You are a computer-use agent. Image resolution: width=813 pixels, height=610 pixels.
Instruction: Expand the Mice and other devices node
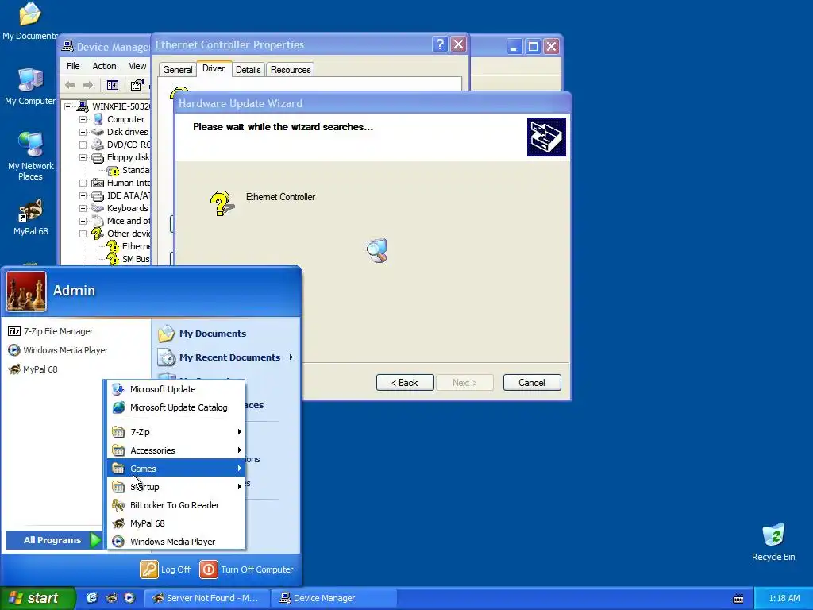[83, 221]
